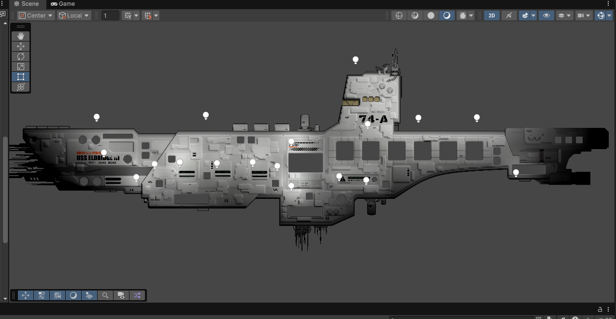This screenshot has width=616, height=319.
Task: Click the tools overlay drag handle
Action: [21, 27]
